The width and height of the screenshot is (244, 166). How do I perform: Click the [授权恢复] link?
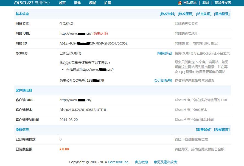coord(222,130)
